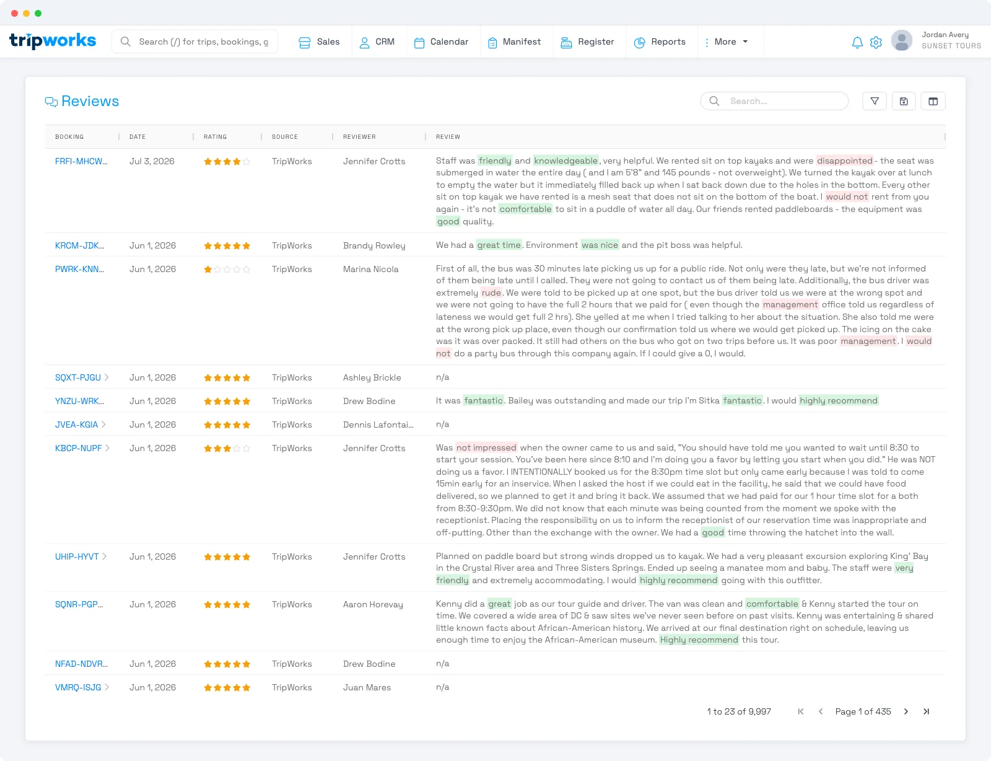
Task: Open the Calendar menu item
Action: [x=442, y=42]
